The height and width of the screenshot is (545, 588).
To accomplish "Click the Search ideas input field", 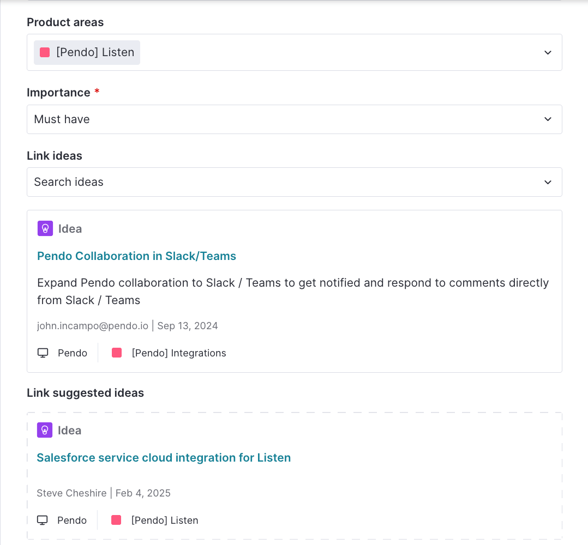I will pos(295,182).
